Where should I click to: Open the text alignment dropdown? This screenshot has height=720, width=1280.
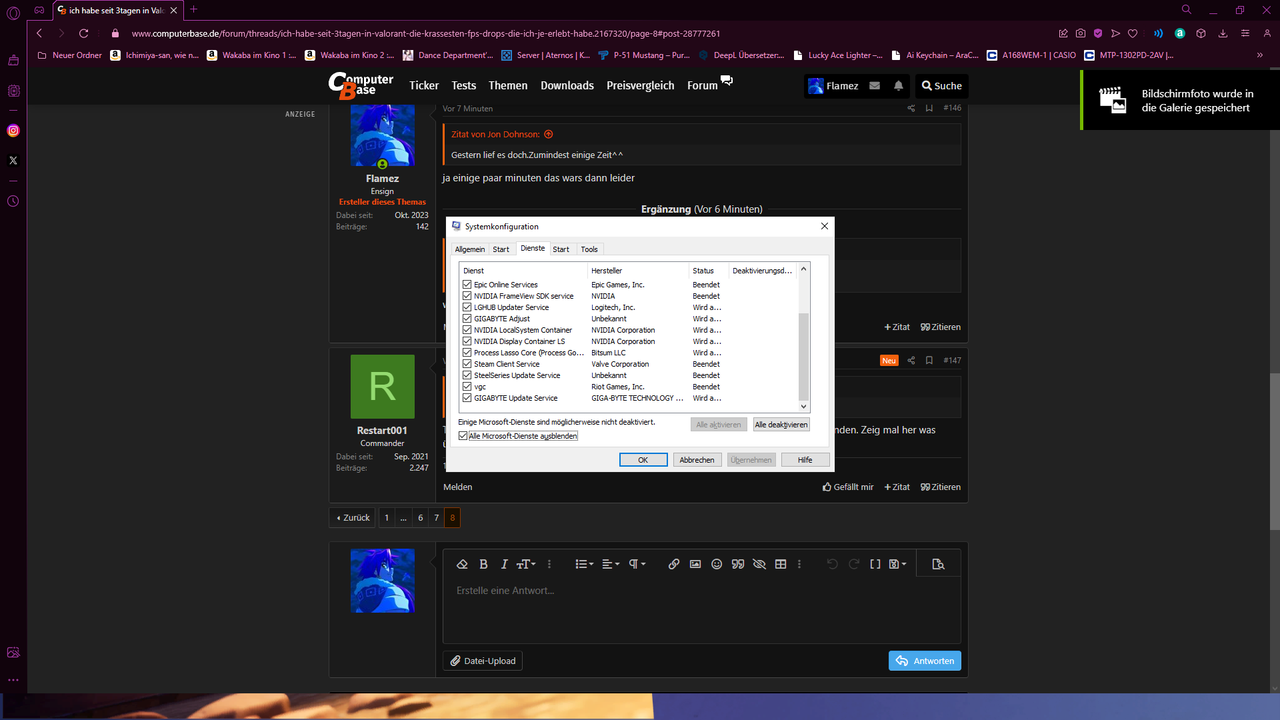[611, 565]
